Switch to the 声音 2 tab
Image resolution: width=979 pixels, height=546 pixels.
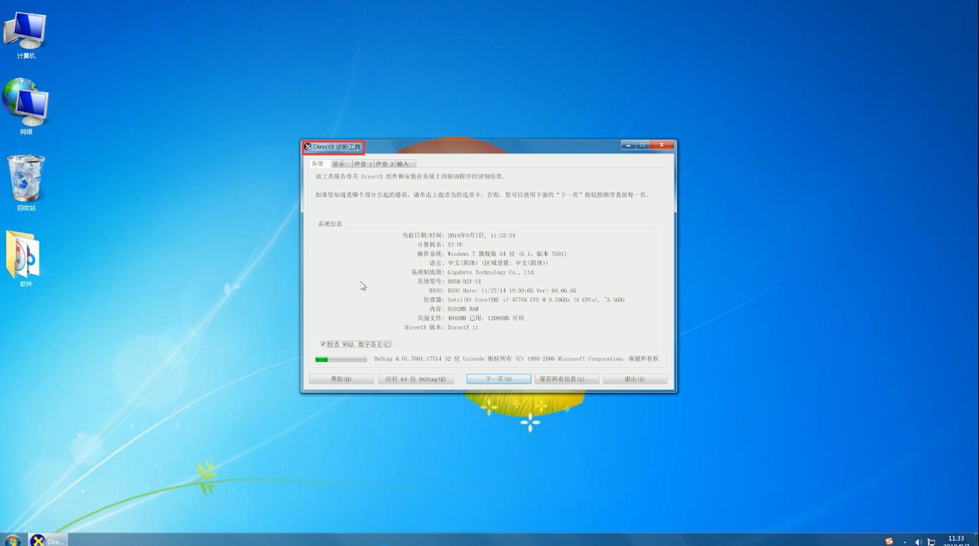[384, 164]
